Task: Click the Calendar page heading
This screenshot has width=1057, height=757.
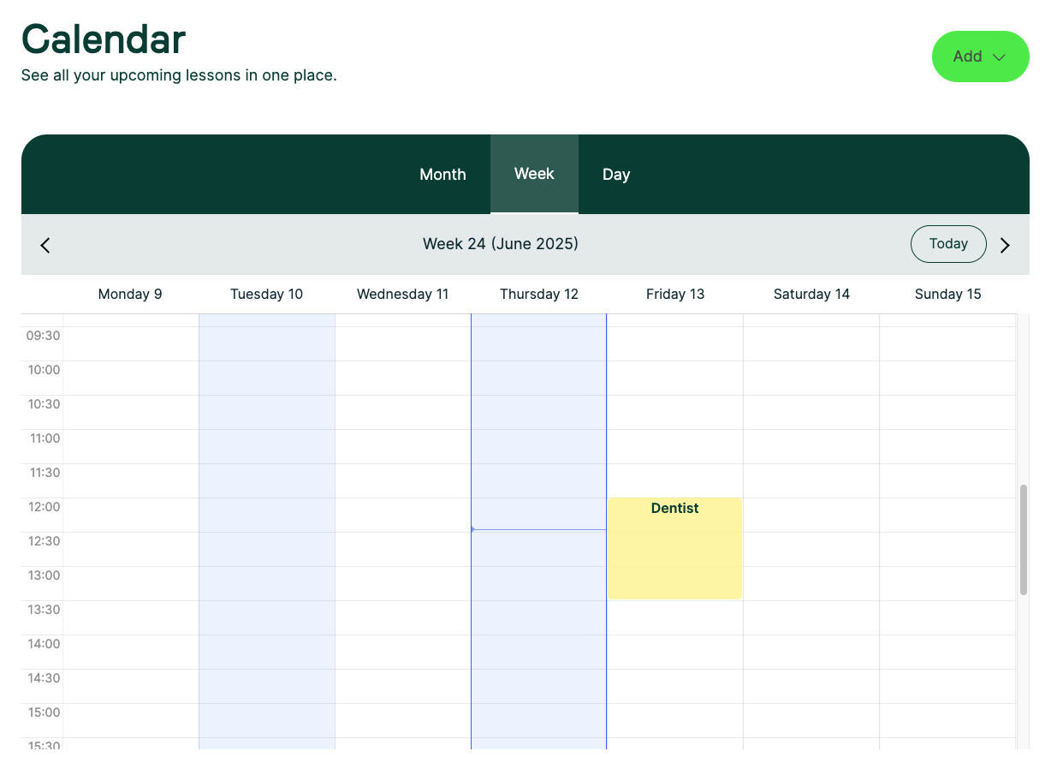Action: (104, 39)
